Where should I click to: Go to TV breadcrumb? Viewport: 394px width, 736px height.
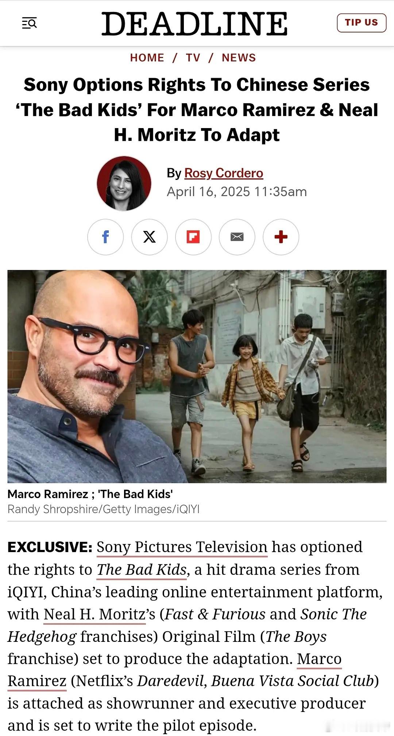click(193, 58)
